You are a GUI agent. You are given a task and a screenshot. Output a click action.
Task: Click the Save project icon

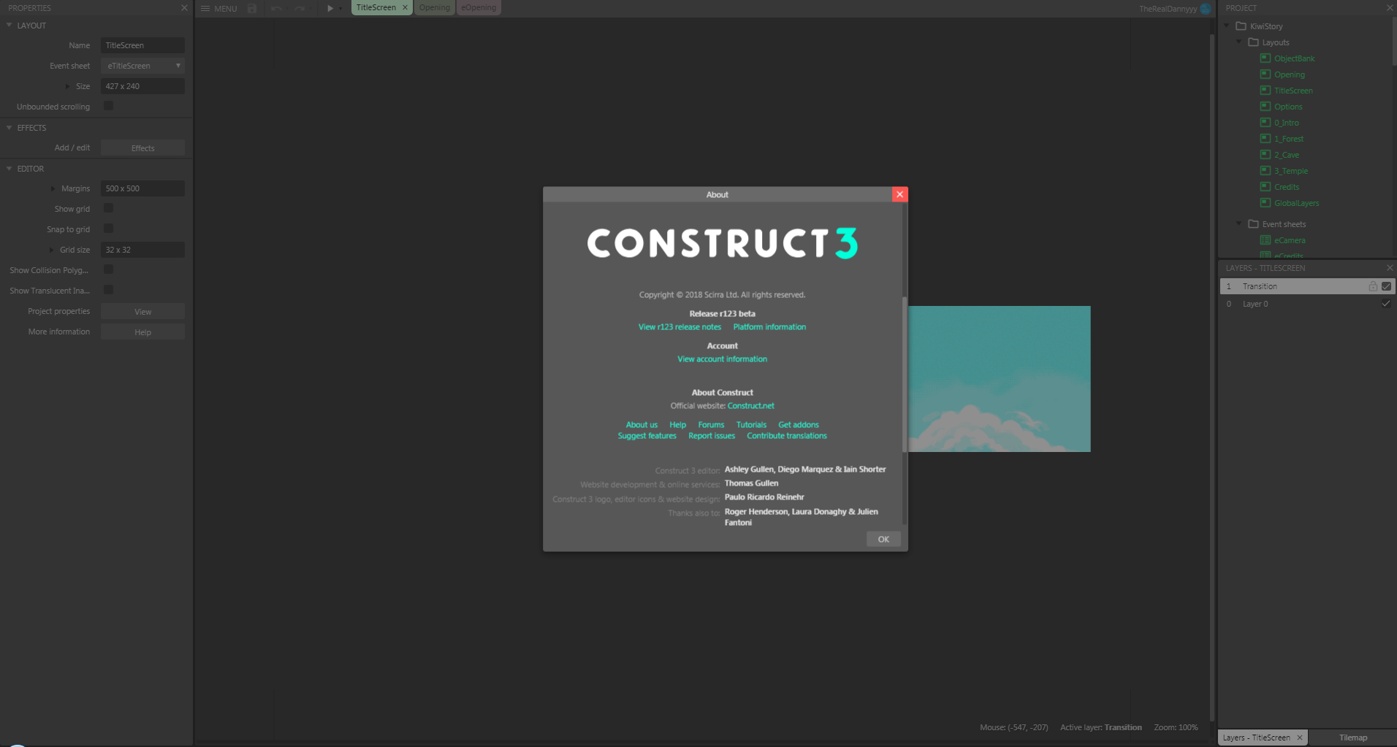(251, 8)
